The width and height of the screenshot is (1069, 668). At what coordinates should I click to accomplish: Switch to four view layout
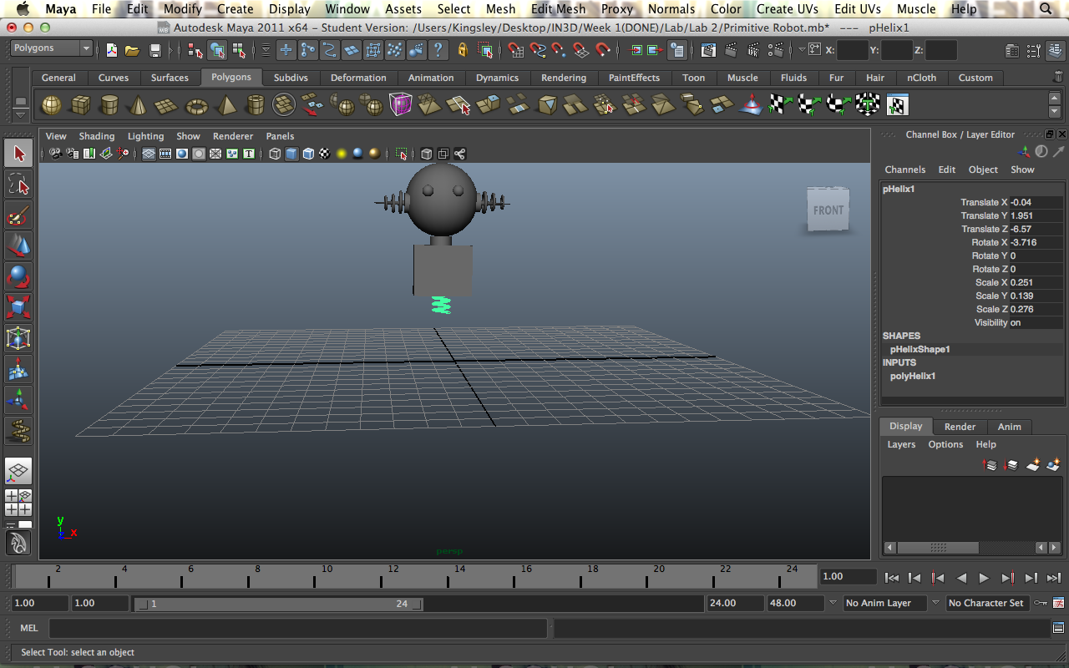coord(19,502)
